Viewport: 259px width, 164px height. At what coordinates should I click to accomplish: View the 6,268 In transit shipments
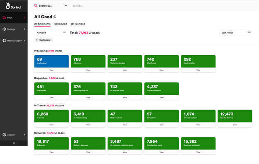click(x=51, y=125)
